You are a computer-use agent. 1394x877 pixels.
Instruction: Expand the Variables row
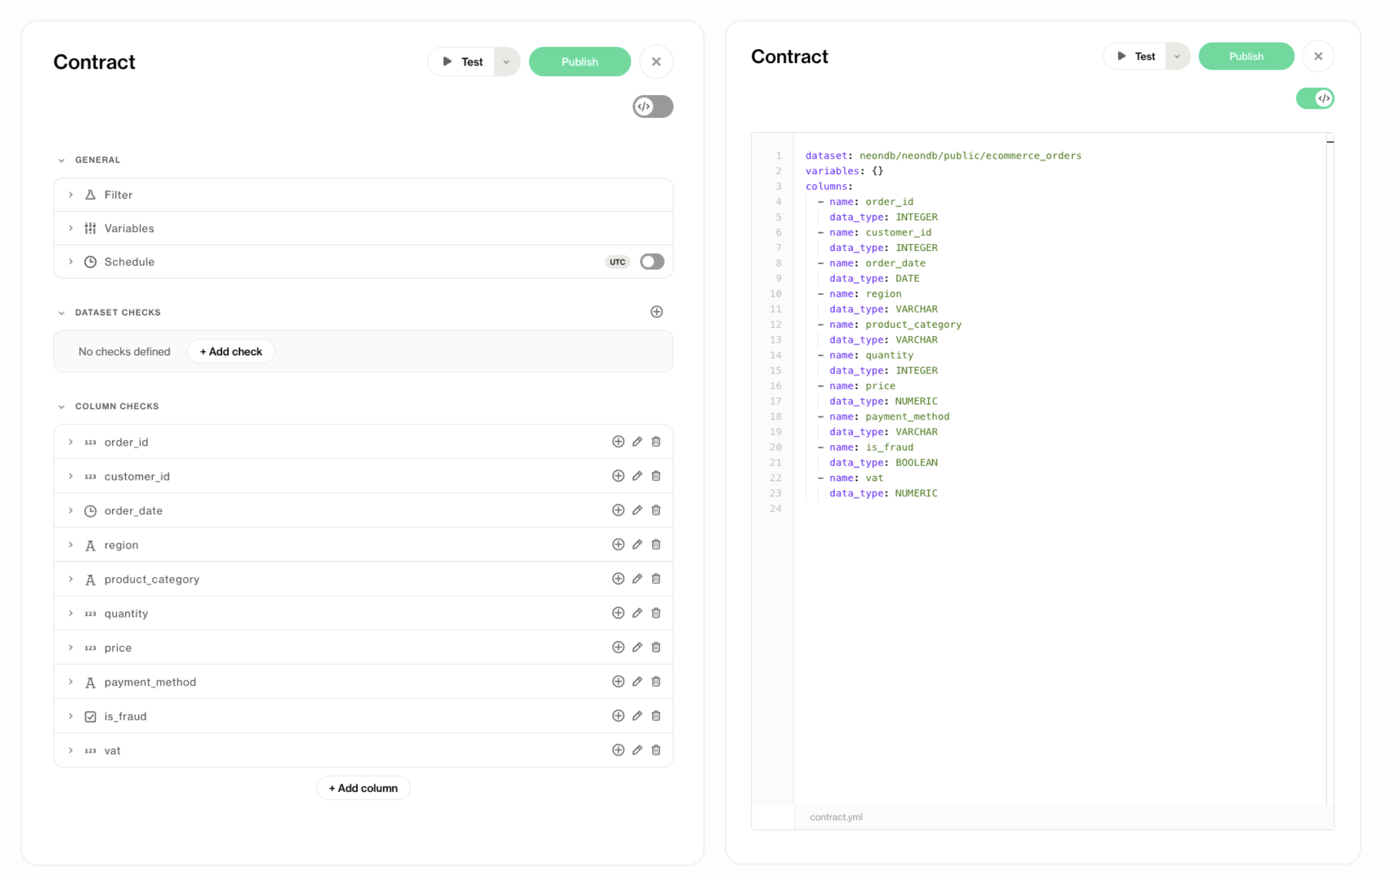(x=71, y=228)
